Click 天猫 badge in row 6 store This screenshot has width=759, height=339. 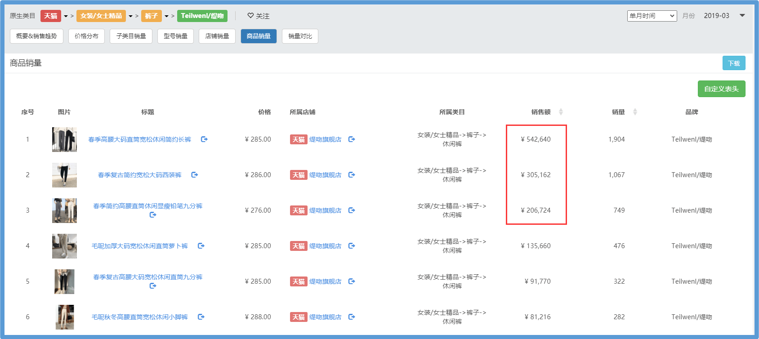point(299,317)
